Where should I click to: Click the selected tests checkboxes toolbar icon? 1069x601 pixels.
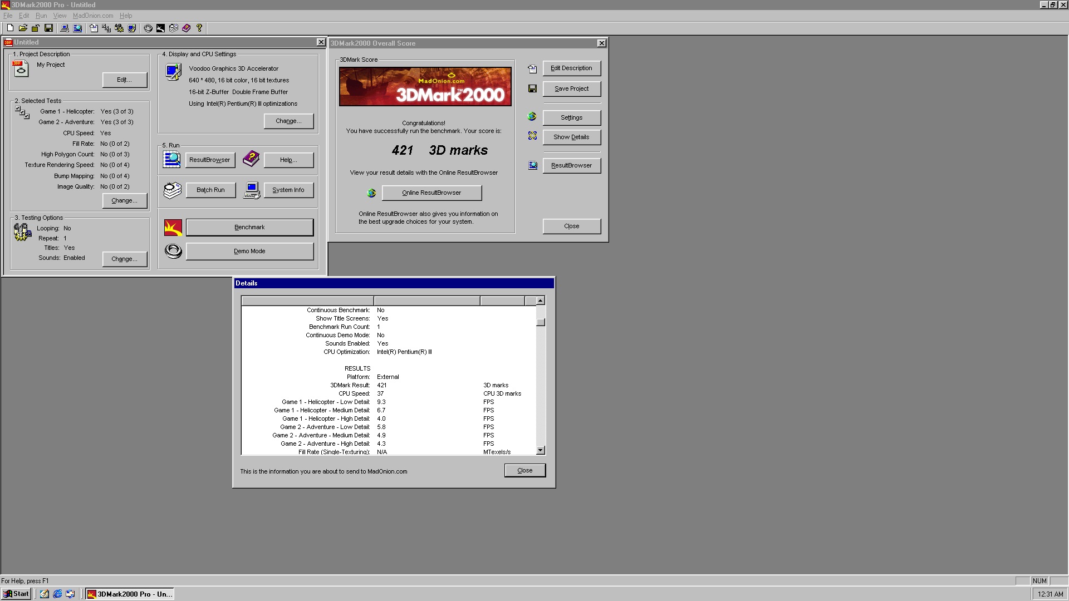106,28
